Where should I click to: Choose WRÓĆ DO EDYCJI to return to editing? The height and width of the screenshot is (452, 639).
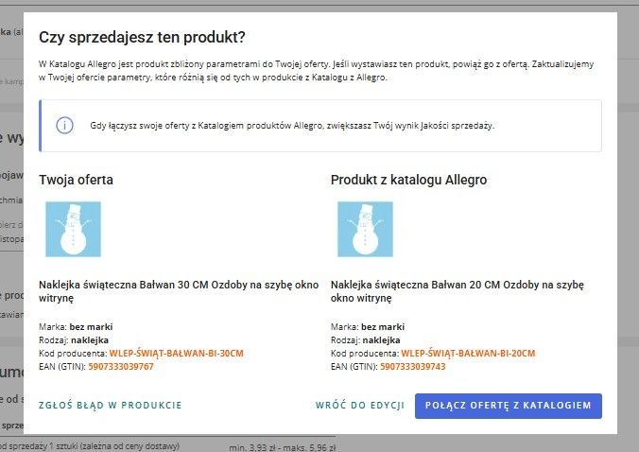(x=358, y=406)
